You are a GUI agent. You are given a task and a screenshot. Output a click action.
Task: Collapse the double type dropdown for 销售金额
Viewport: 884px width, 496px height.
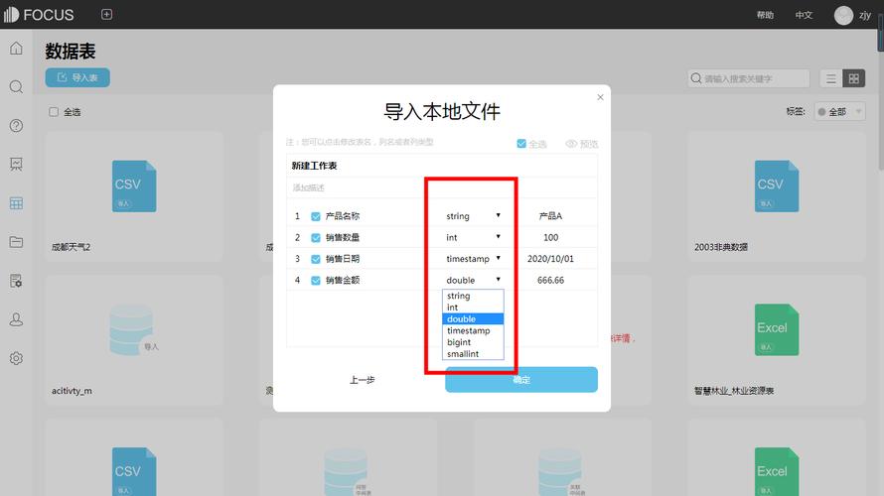pos(473,281)
